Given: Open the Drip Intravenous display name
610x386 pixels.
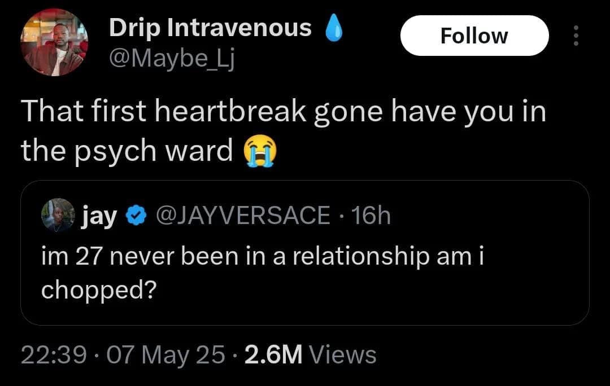Looking at the screenshot, I should click(x=210, y=28).
